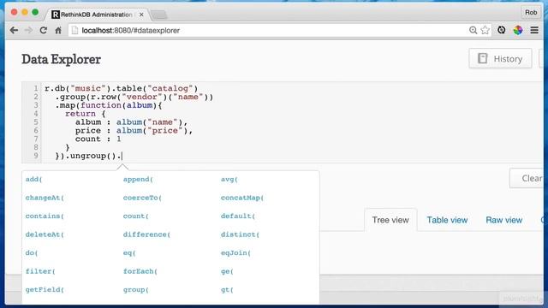Switch to Raw view tab
This screenshot has width=548, height=308.
504,220
